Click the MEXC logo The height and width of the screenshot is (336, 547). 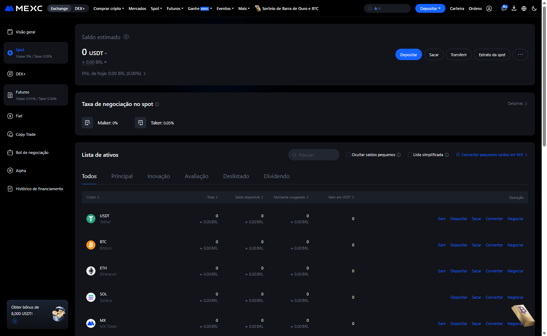pyautogui.click(x=24, y=9)
